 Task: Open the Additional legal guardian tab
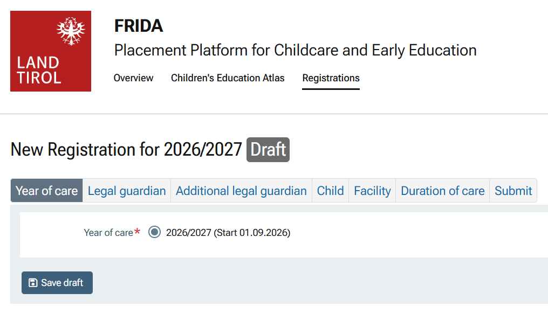[241, 191]
